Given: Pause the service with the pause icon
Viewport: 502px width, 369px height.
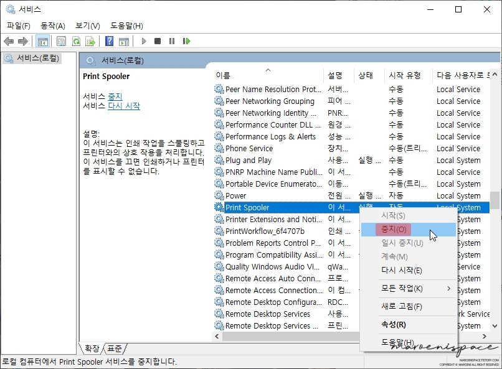Looking at the screenshot, I should click(x=172, y=41).
